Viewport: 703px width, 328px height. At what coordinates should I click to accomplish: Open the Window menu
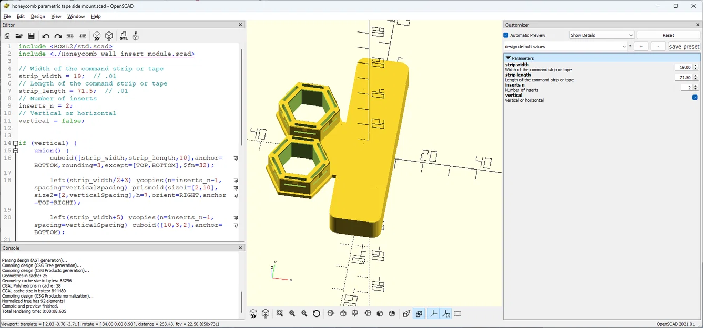click(x=76, y=16)
